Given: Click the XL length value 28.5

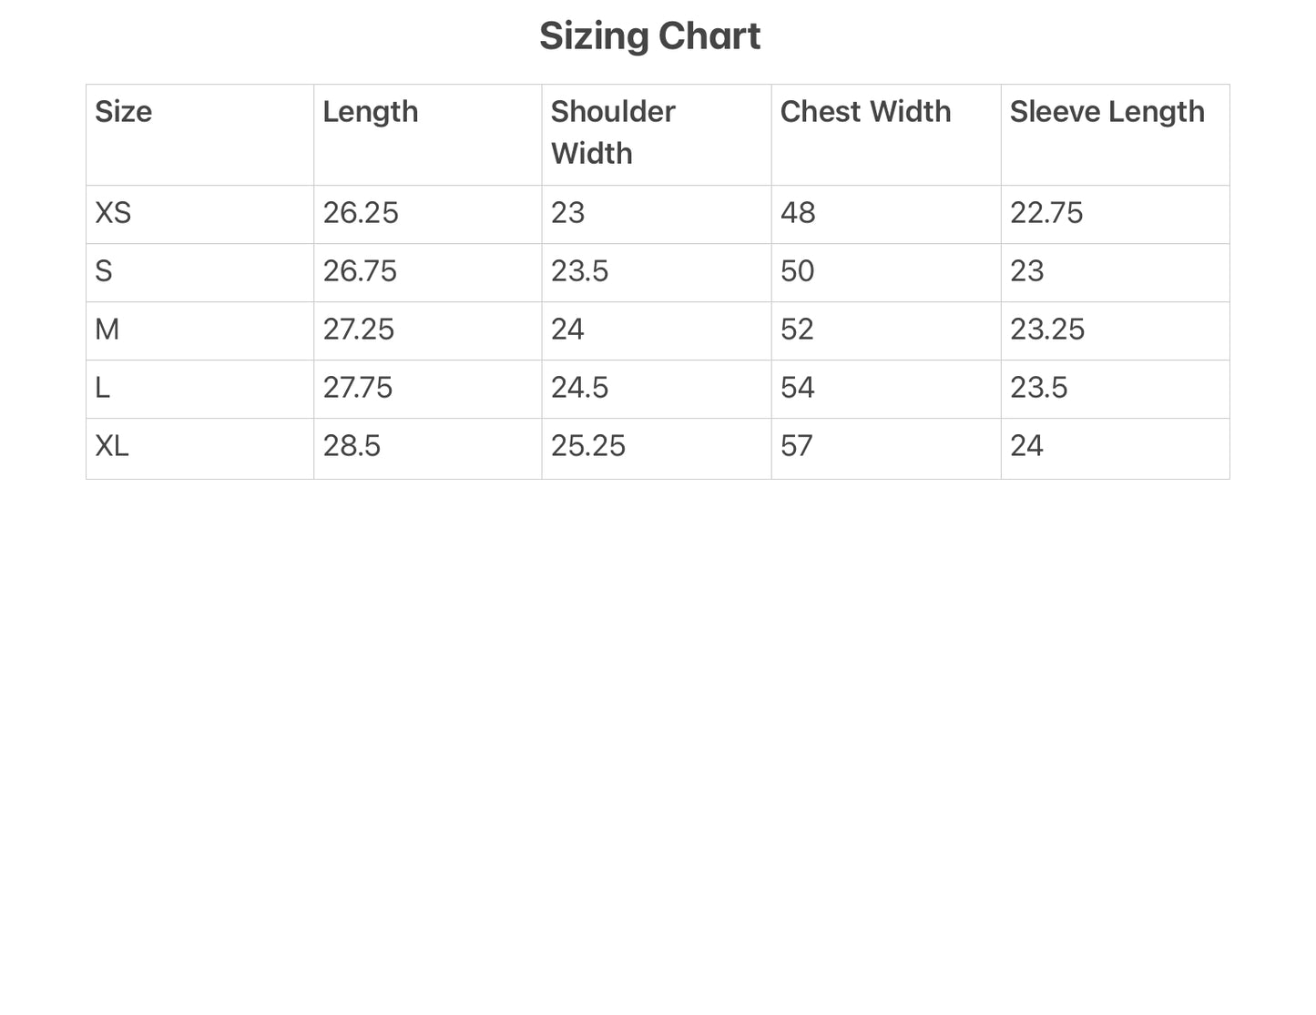Looking at the screenshot, I should pos(352,445).
